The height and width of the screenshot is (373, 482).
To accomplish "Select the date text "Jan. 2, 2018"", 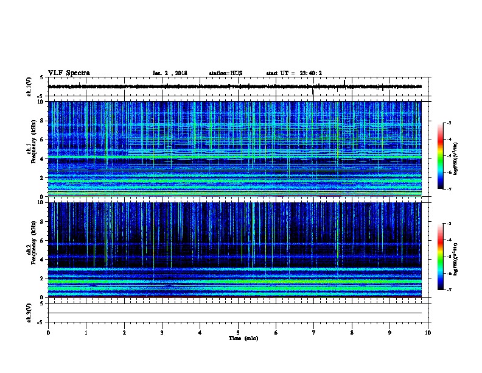I will pyautogui.click(x=170, y=73).
